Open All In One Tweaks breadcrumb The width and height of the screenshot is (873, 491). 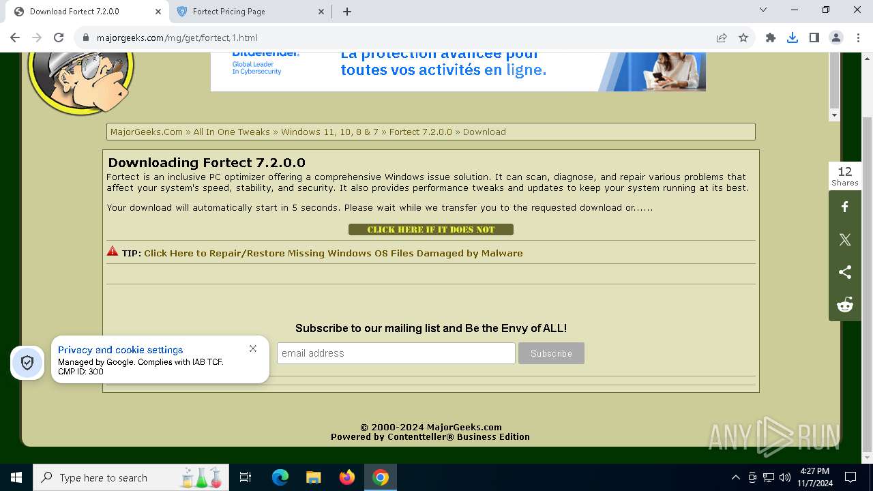click(232, 132)
